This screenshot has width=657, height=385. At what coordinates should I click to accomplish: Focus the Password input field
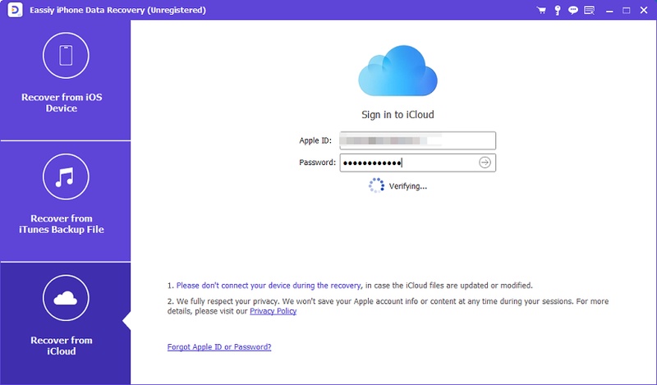pos(418,163)
